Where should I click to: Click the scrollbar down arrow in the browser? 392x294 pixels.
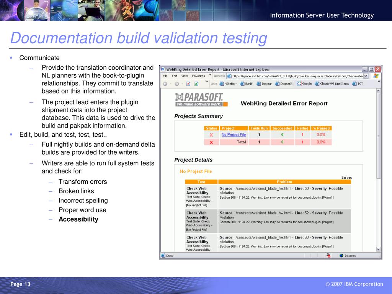pos(379,249)
